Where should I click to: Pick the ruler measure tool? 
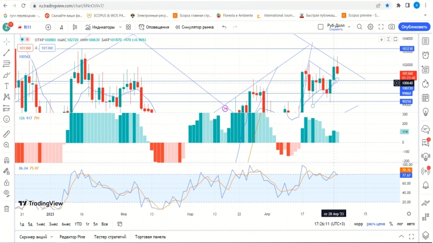click(6, 133)
